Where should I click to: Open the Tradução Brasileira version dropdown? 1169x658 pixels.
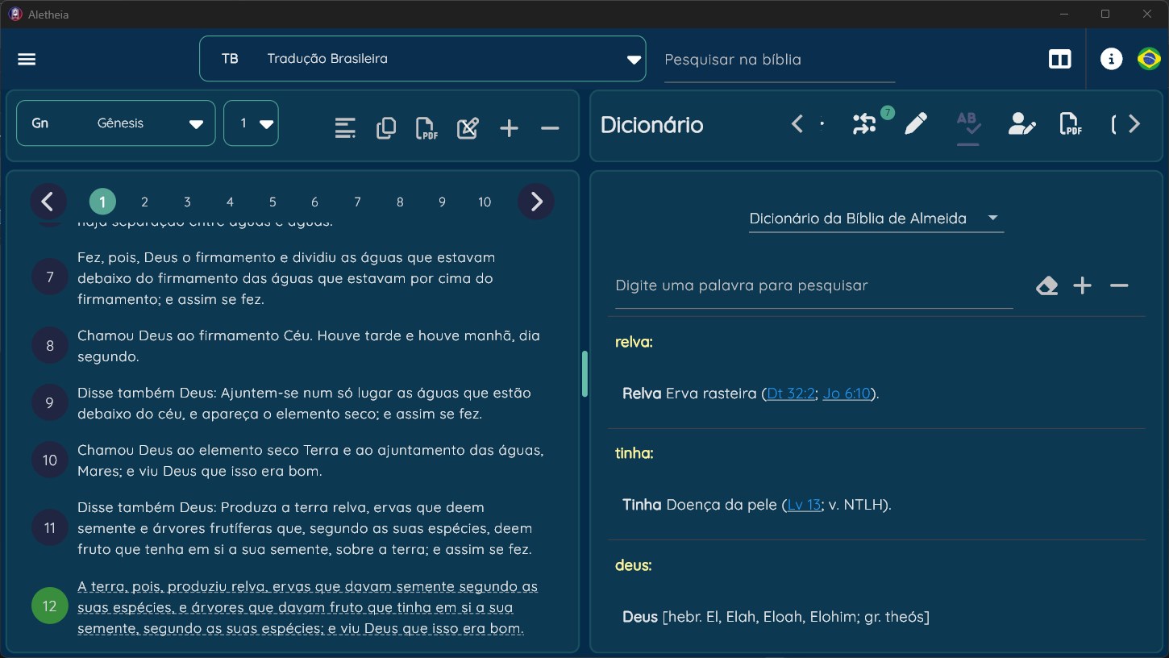coord(422,59)
